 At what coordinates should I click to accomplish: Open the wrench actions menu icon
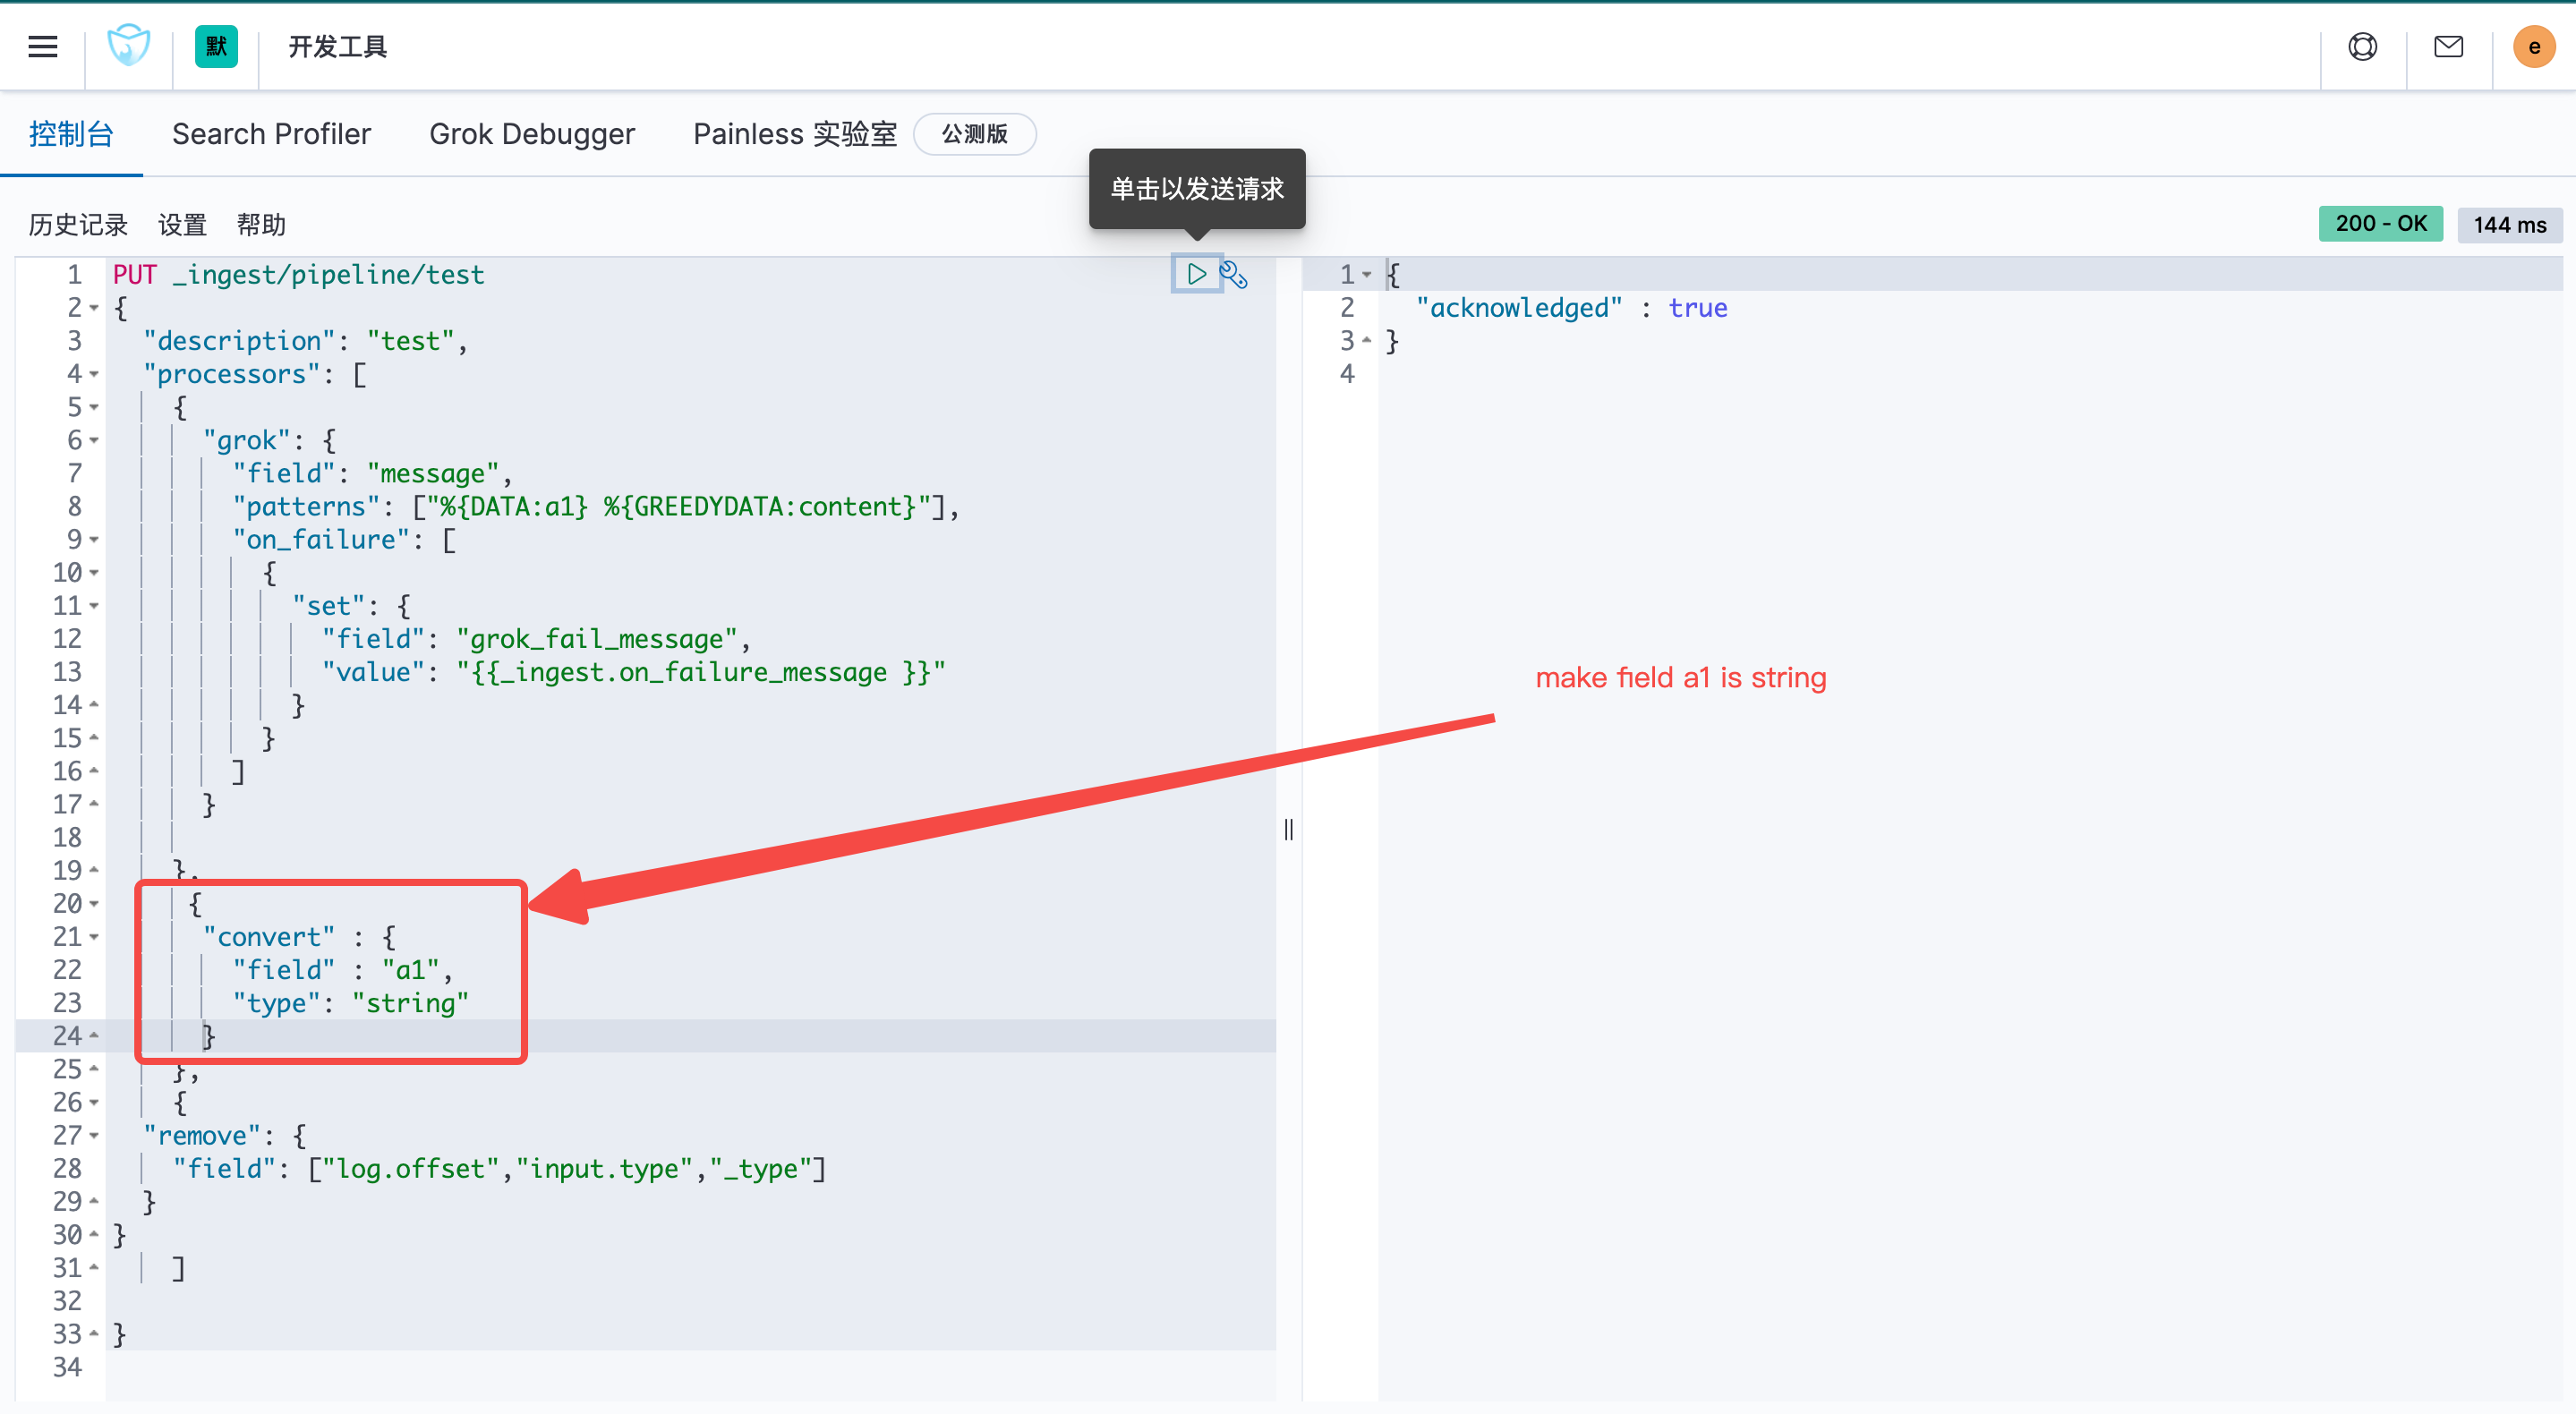(1234, 274)
